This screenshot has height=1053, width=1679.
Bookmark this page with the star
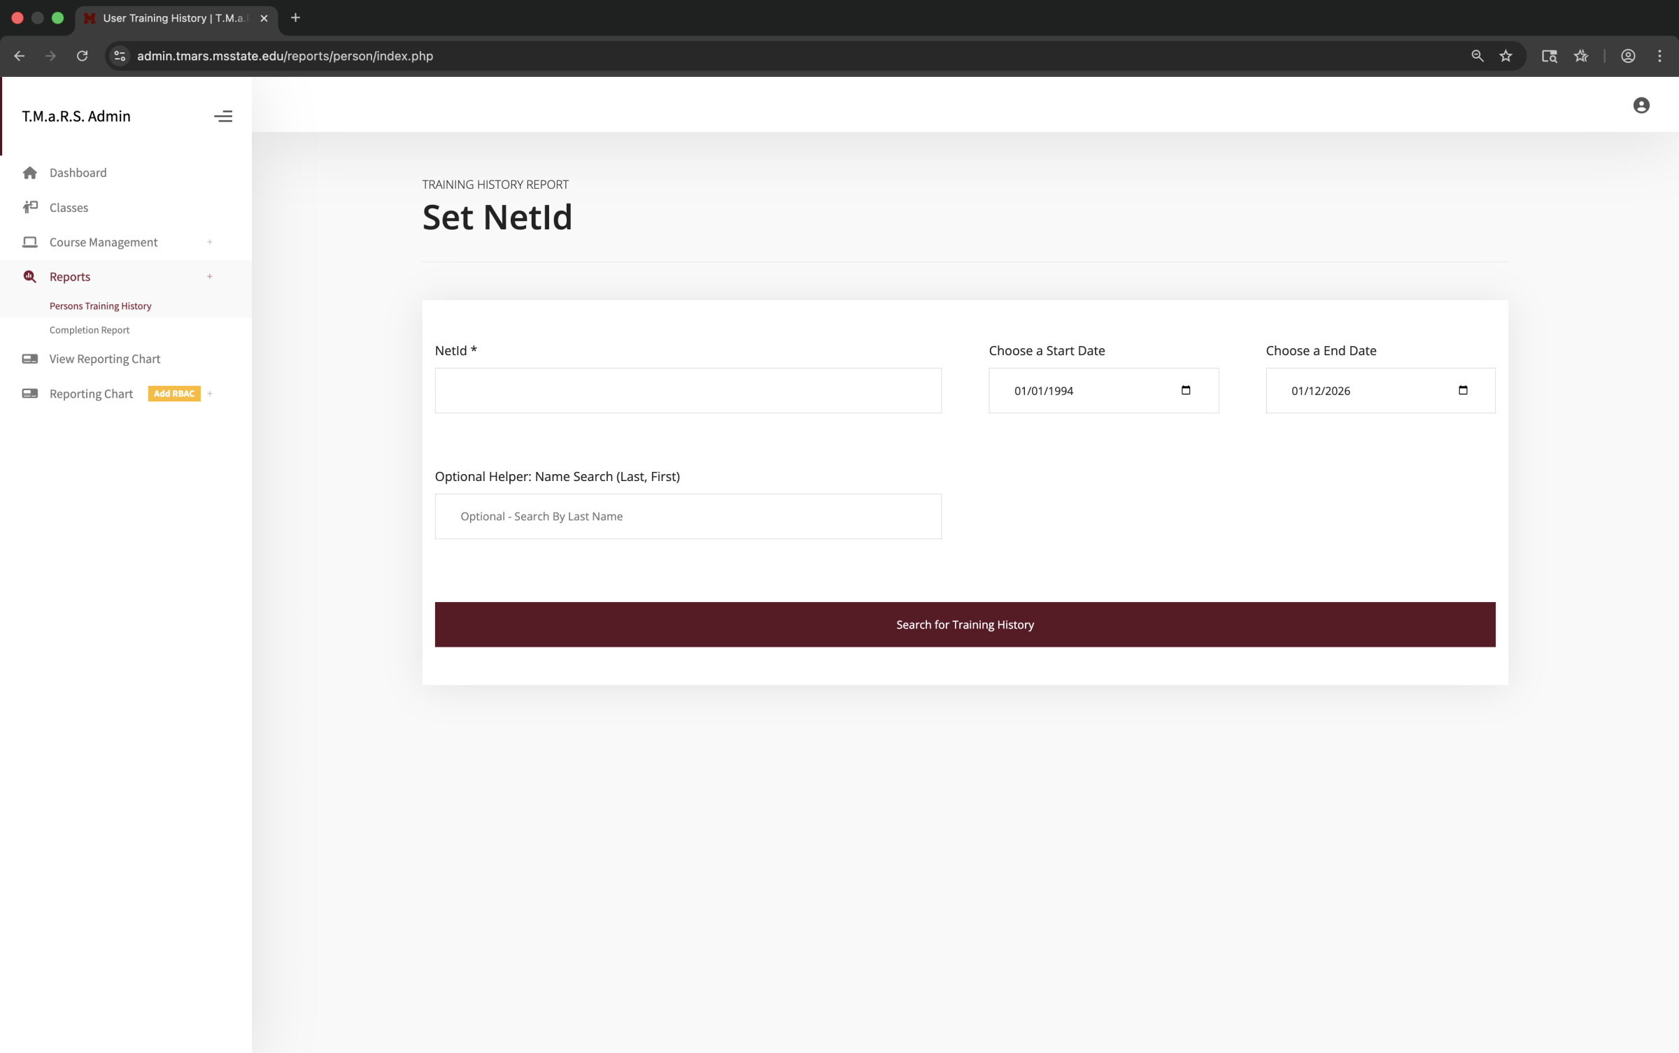[1506, 56]
